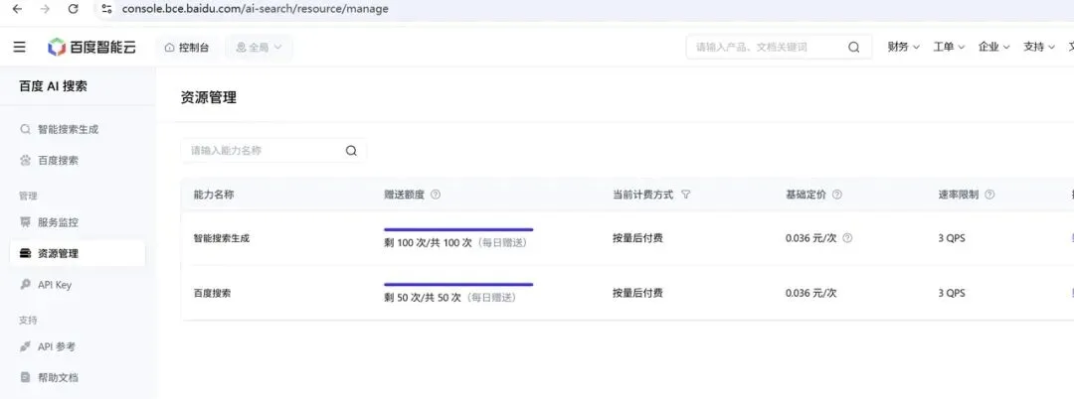Click the paw icon beside sidebar 百度搜索
1074x399 pixels.
click(25, 161)
